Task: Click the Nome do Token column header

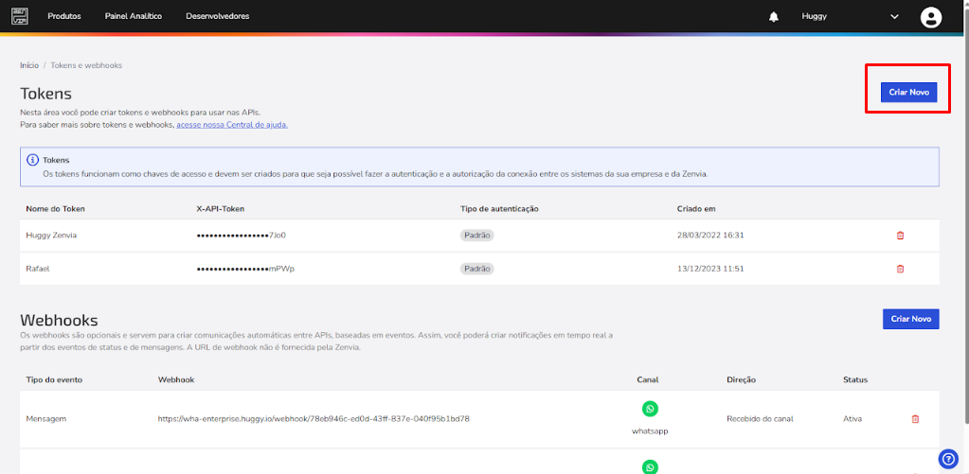Action: [56, 208]
